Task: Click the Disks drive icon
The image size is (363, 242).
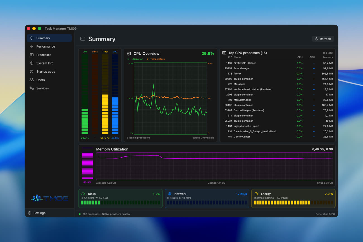Action: [83, 194]
